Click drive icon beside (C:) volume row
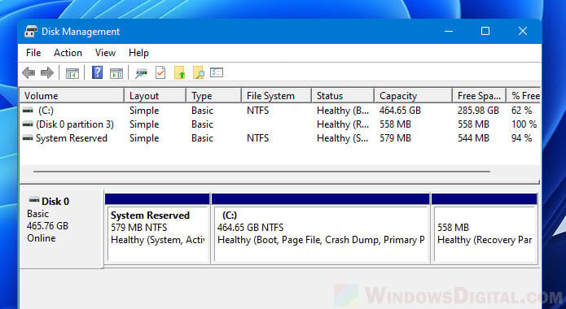 point(28,111)
